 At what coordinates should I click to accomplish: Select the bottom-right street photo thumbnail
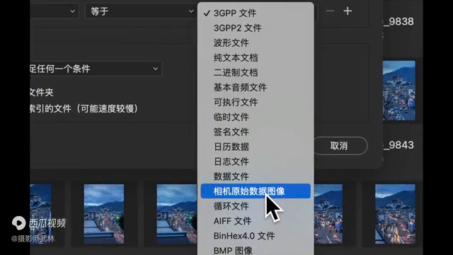coord(395,214)
